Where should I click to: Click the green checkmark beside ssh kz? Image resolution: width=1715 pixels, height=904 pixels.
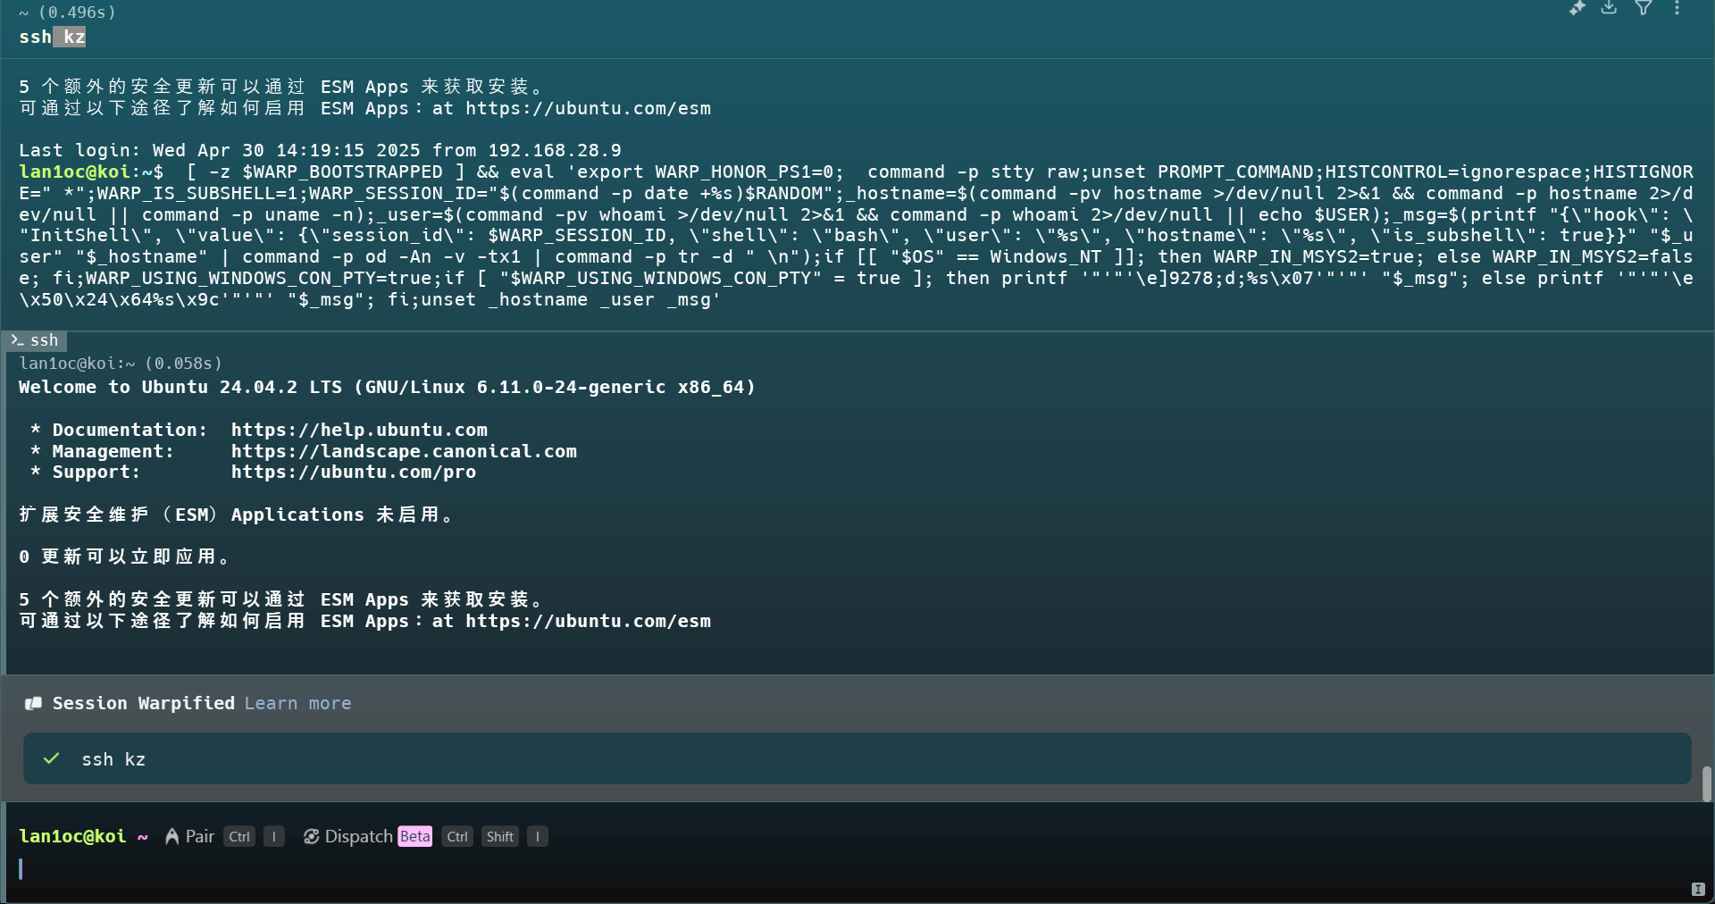52,758
